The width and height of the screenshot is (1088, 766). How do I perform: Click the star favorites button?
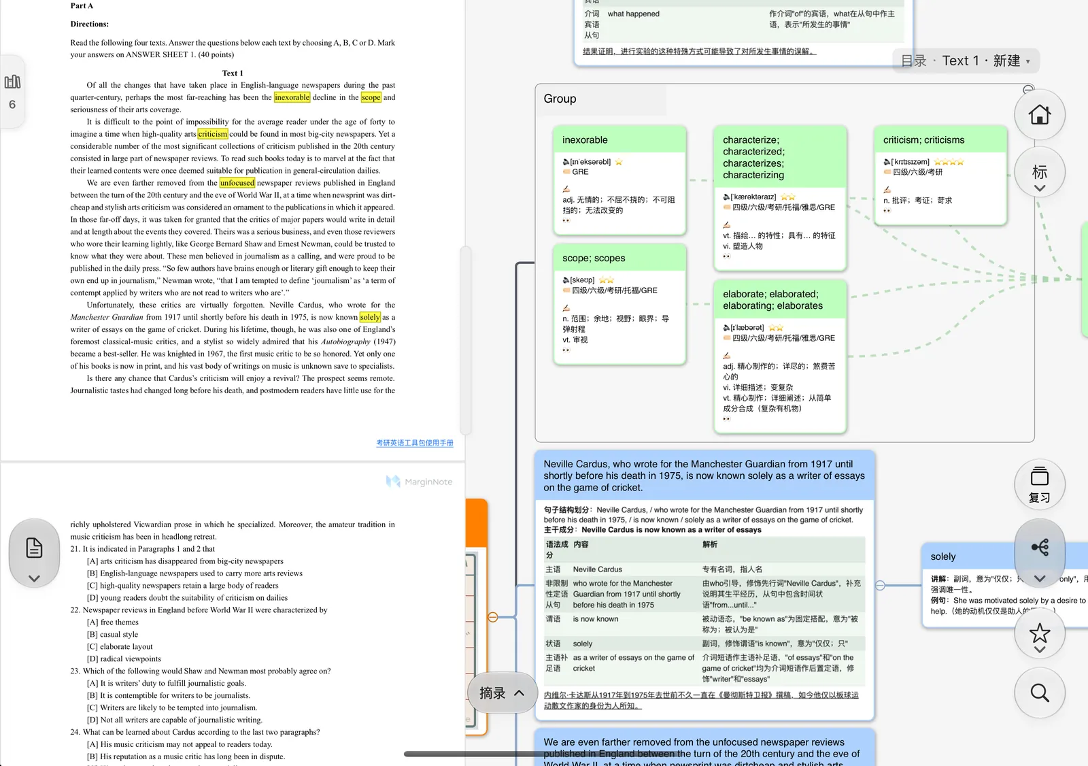pyautogui.click(x=1039, y=633)
